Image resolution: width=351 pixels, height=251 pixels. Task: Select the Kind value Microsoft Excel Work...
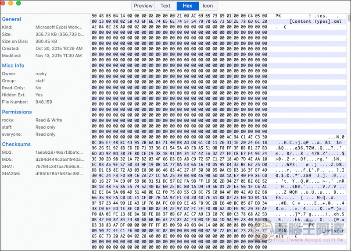coord(59,27)
